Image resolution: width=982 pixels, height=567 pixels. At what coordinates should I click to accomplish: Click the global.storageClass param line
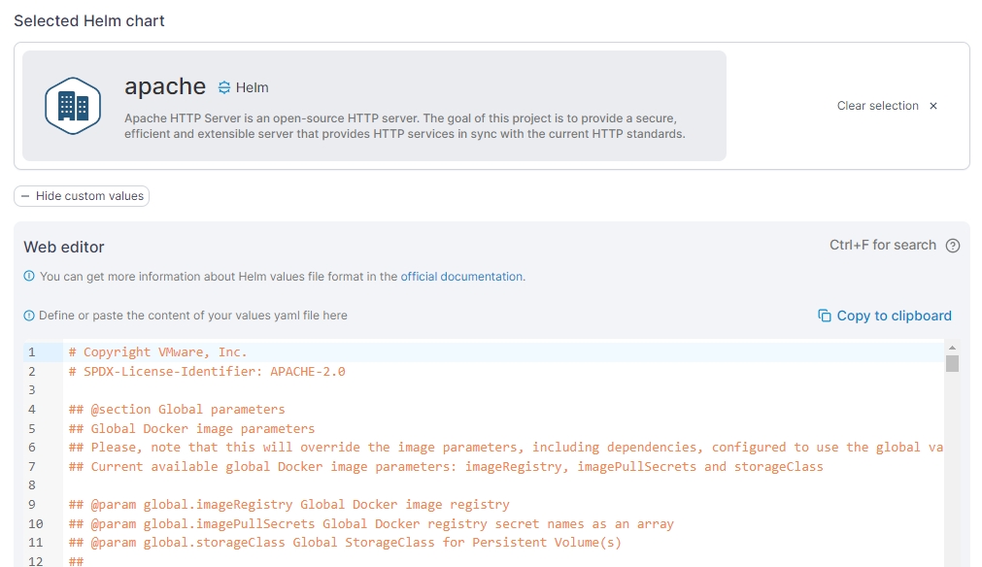[x=345, y=543]
